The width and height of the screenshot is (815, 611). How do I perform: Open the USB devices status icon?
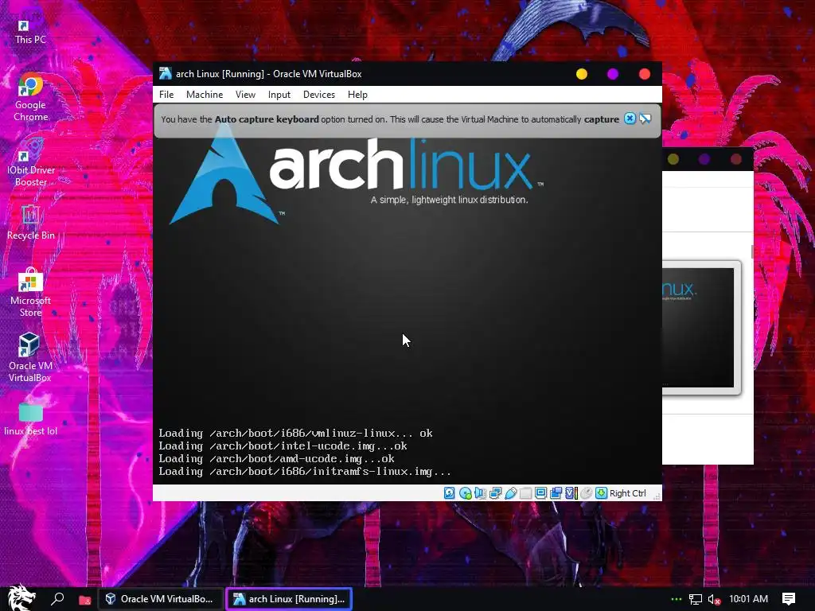click(510, 493)
